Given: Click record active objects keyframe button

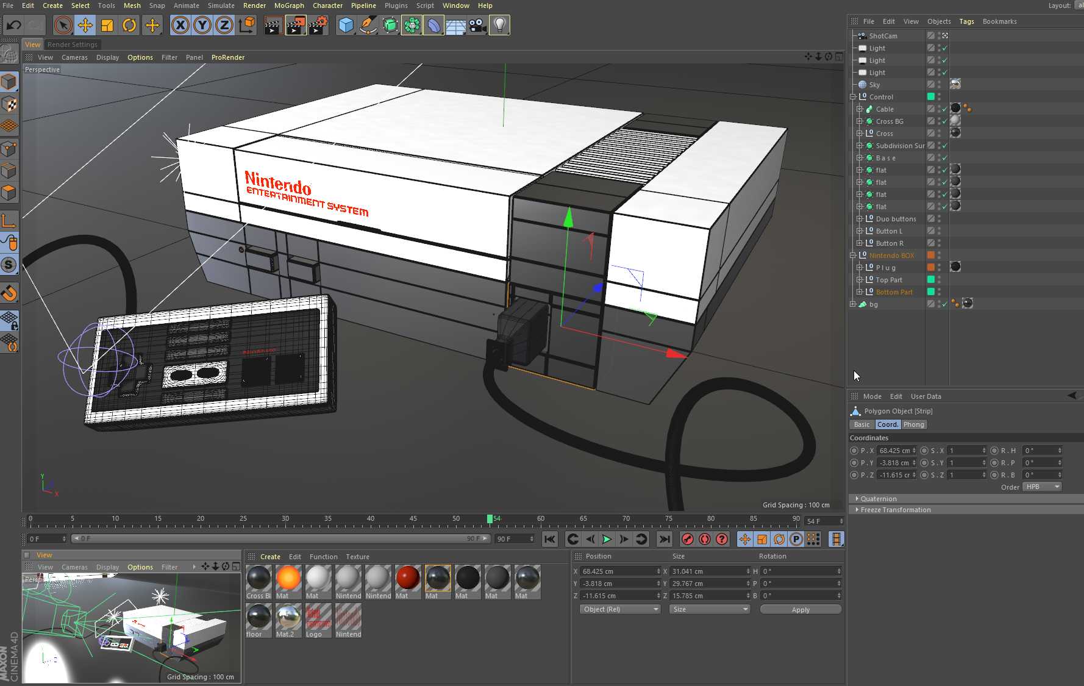Looking at the screenshot, I should (687, 539).
